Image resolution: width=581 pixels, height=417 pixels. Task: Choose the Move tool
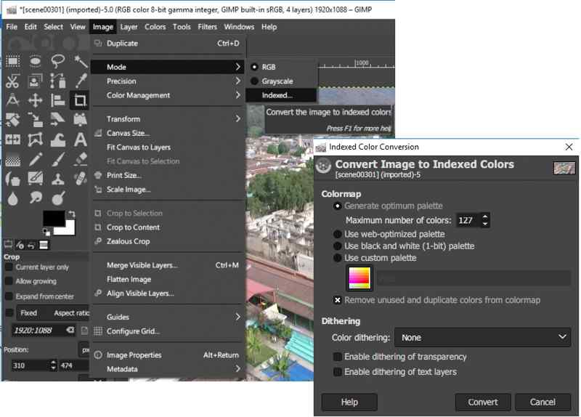tap(35, 100)
